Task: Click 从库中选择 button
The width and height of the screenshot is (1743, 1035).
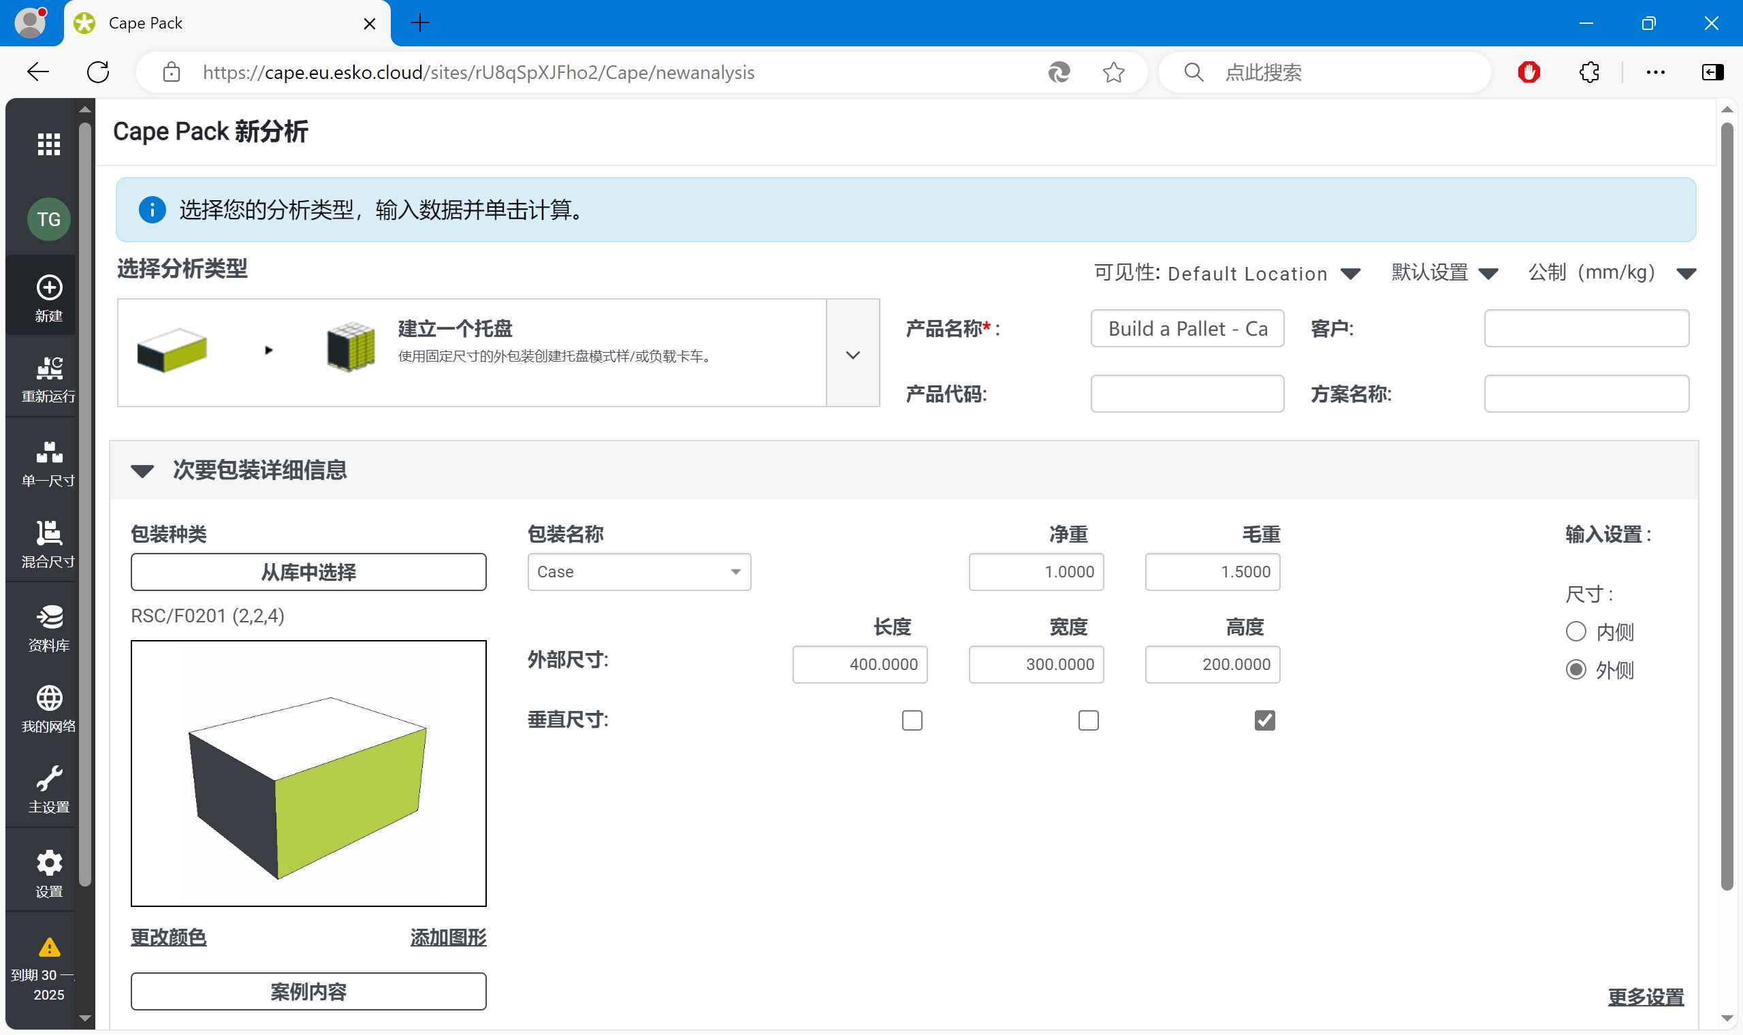Action: [x=309, y=572]
